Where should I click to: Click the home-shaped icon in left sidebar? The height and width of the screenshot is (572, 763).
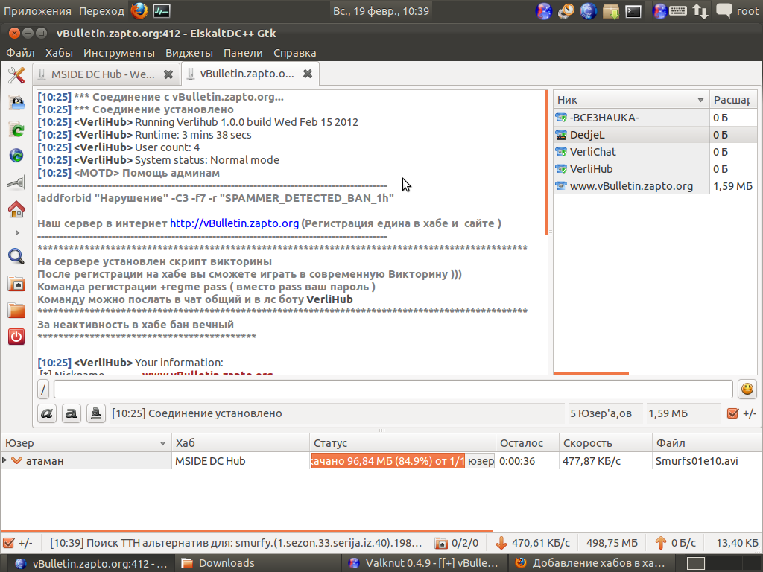click(16, 209)
